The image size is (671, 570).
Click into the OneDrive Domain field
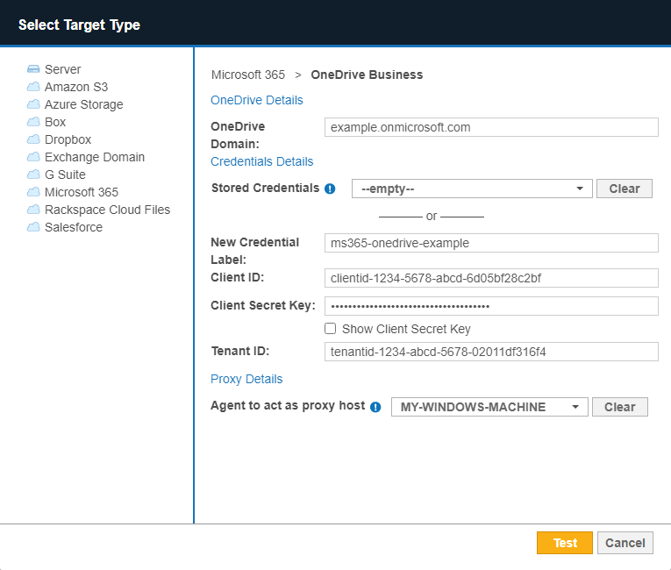pyautogui.click(x=490, y=127)
